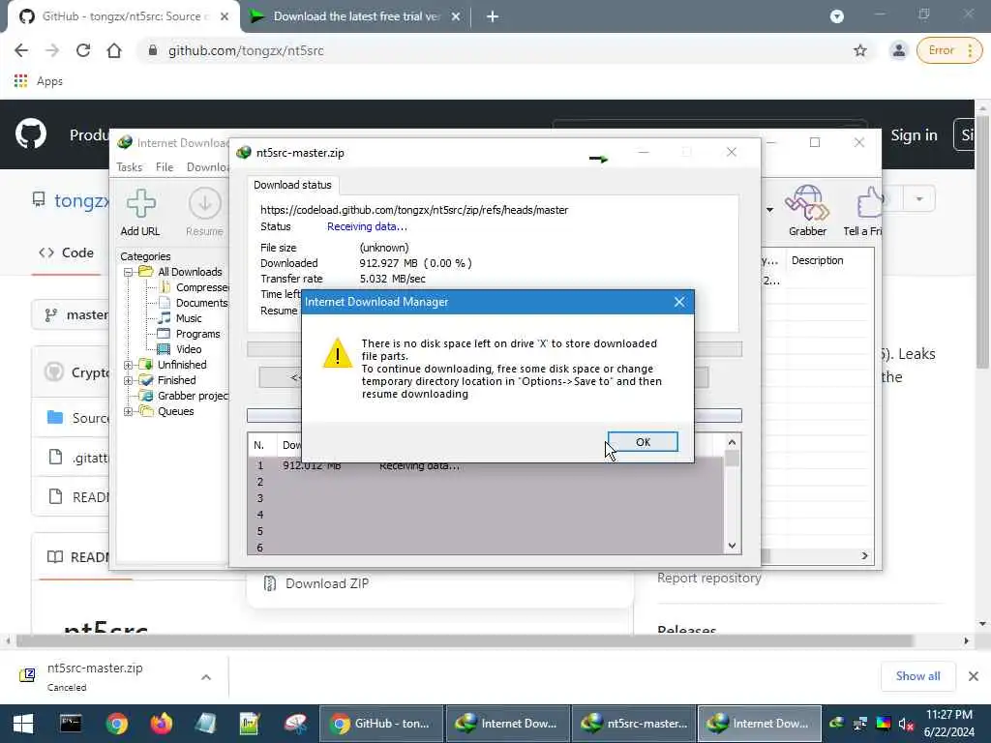Viewport: 991px width, 743px height.
Task: Open the Chrome pinned taskbar icon
Action: [116, 724]
